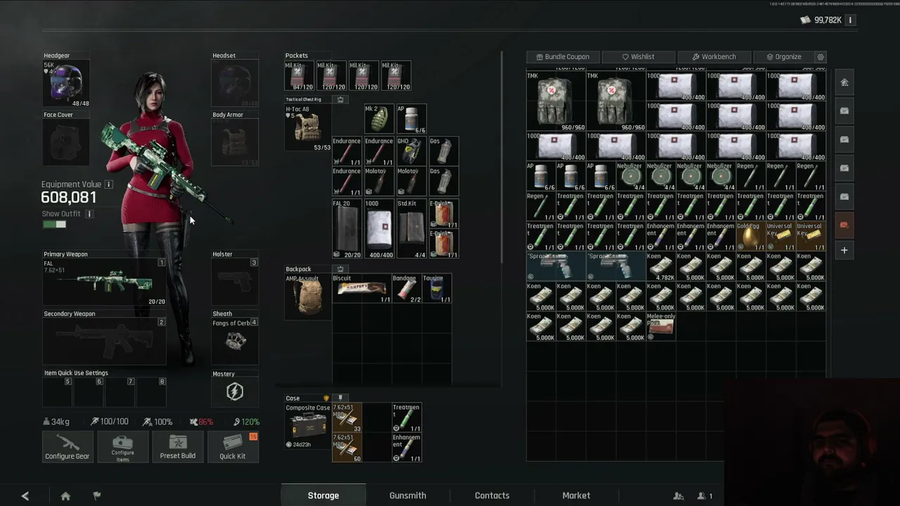The width and height of the screenshot is (900, 506).
Task: Open the red highlighted storage box icon
Action: 844,225
